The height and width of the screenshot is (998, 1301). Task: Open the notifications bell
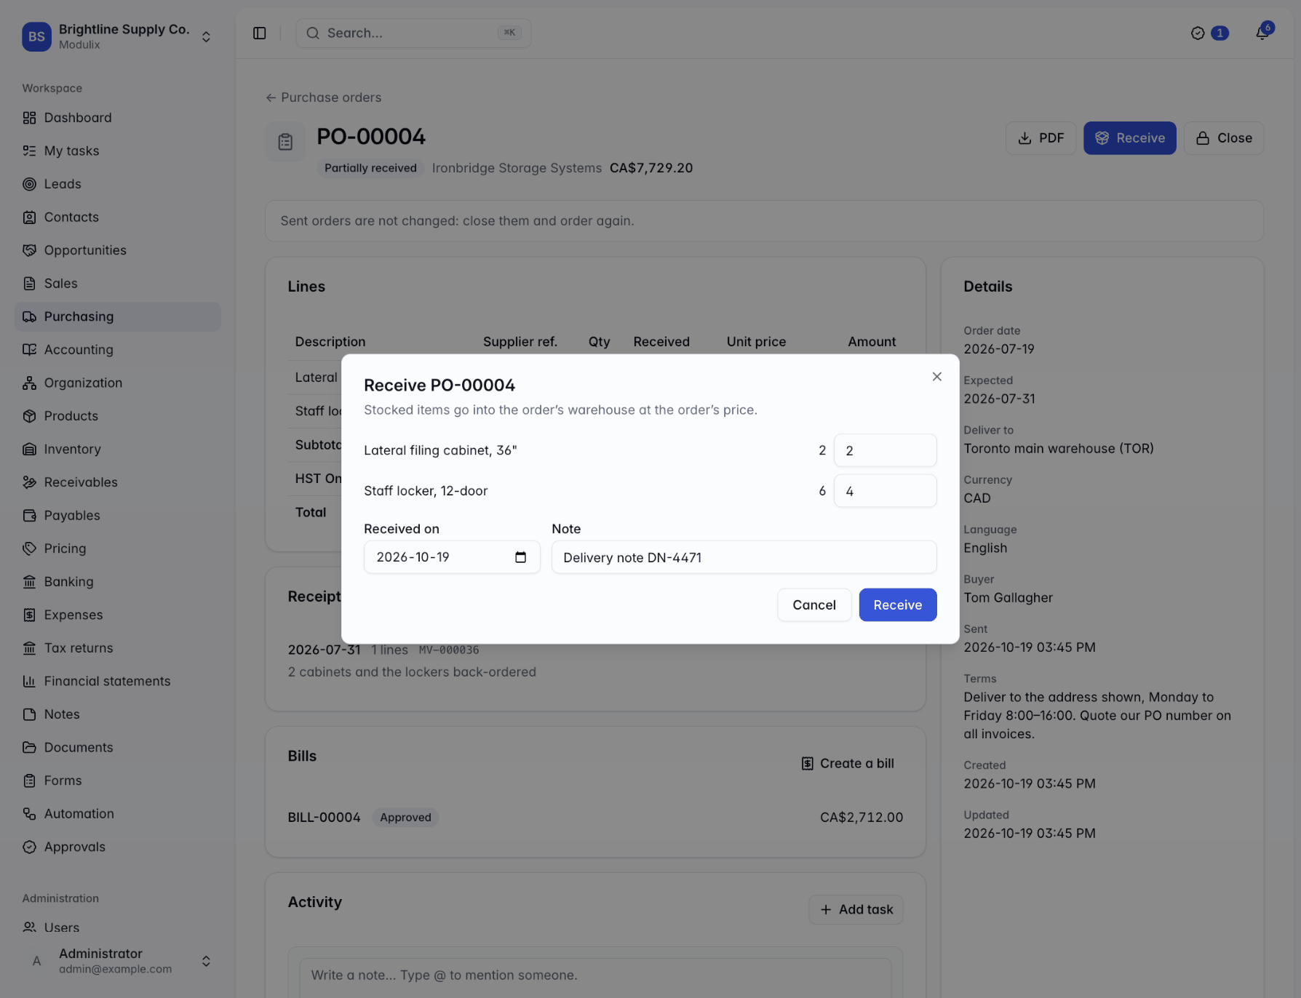(x=1262, y=33)
